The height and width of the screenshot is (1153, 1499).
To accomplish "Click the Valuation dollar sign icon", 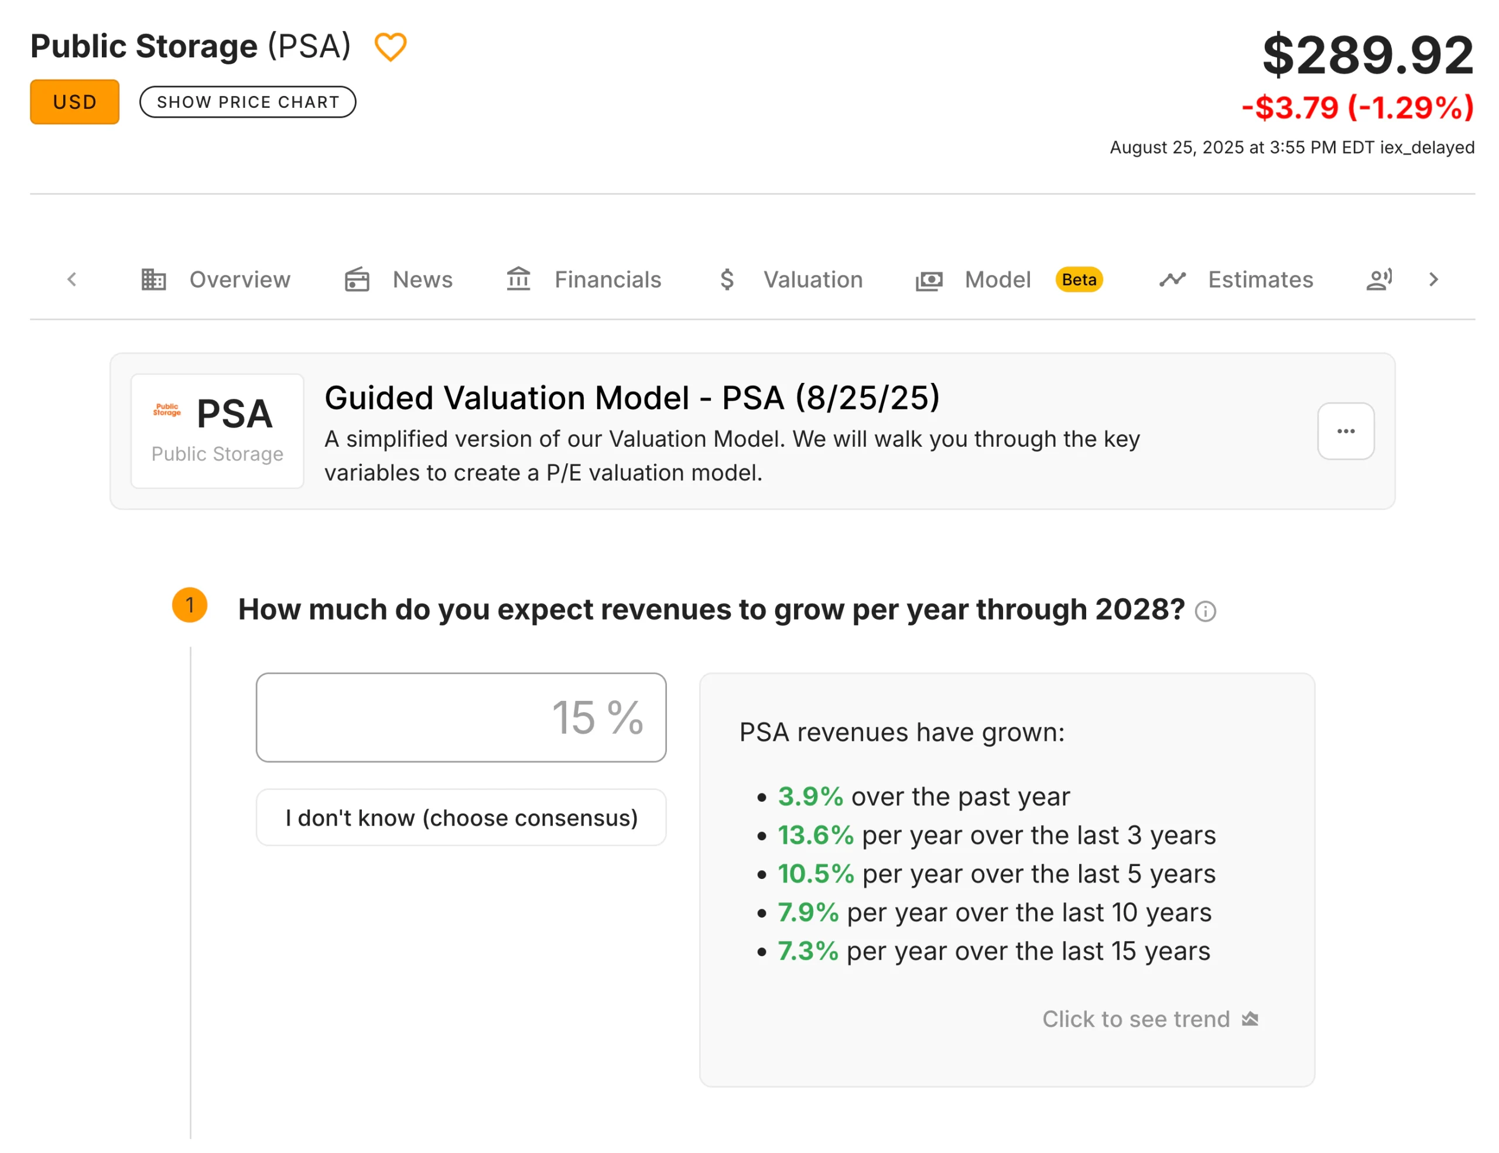I will 727,279.
